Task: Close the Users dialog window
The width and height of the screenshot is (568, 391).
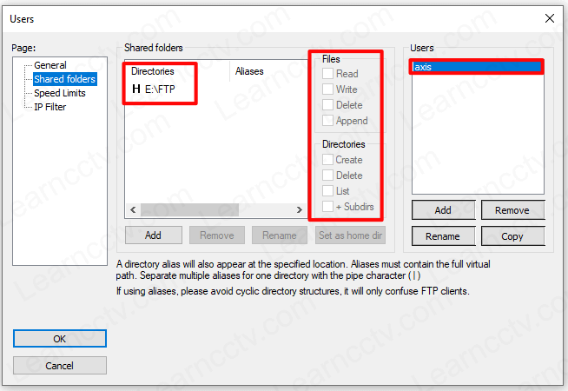Action: click(x=548, y=18)
